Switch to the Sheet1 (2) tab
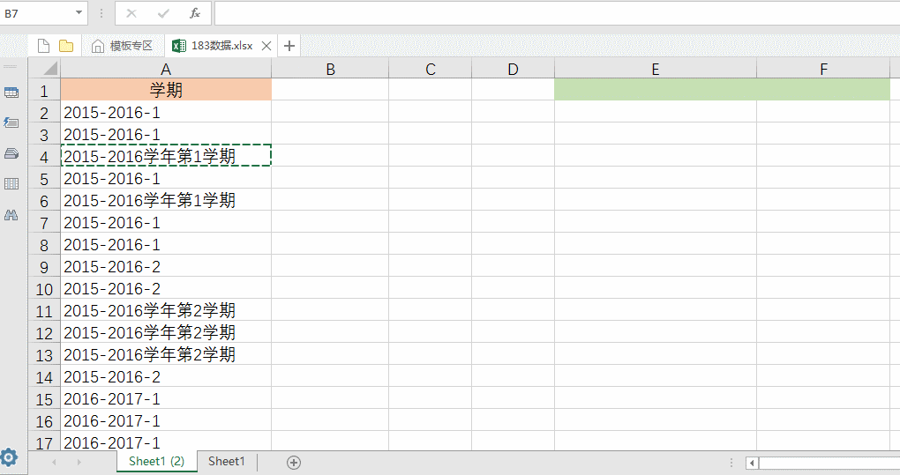The image size is (900, 475). click(x=157, y=461)
